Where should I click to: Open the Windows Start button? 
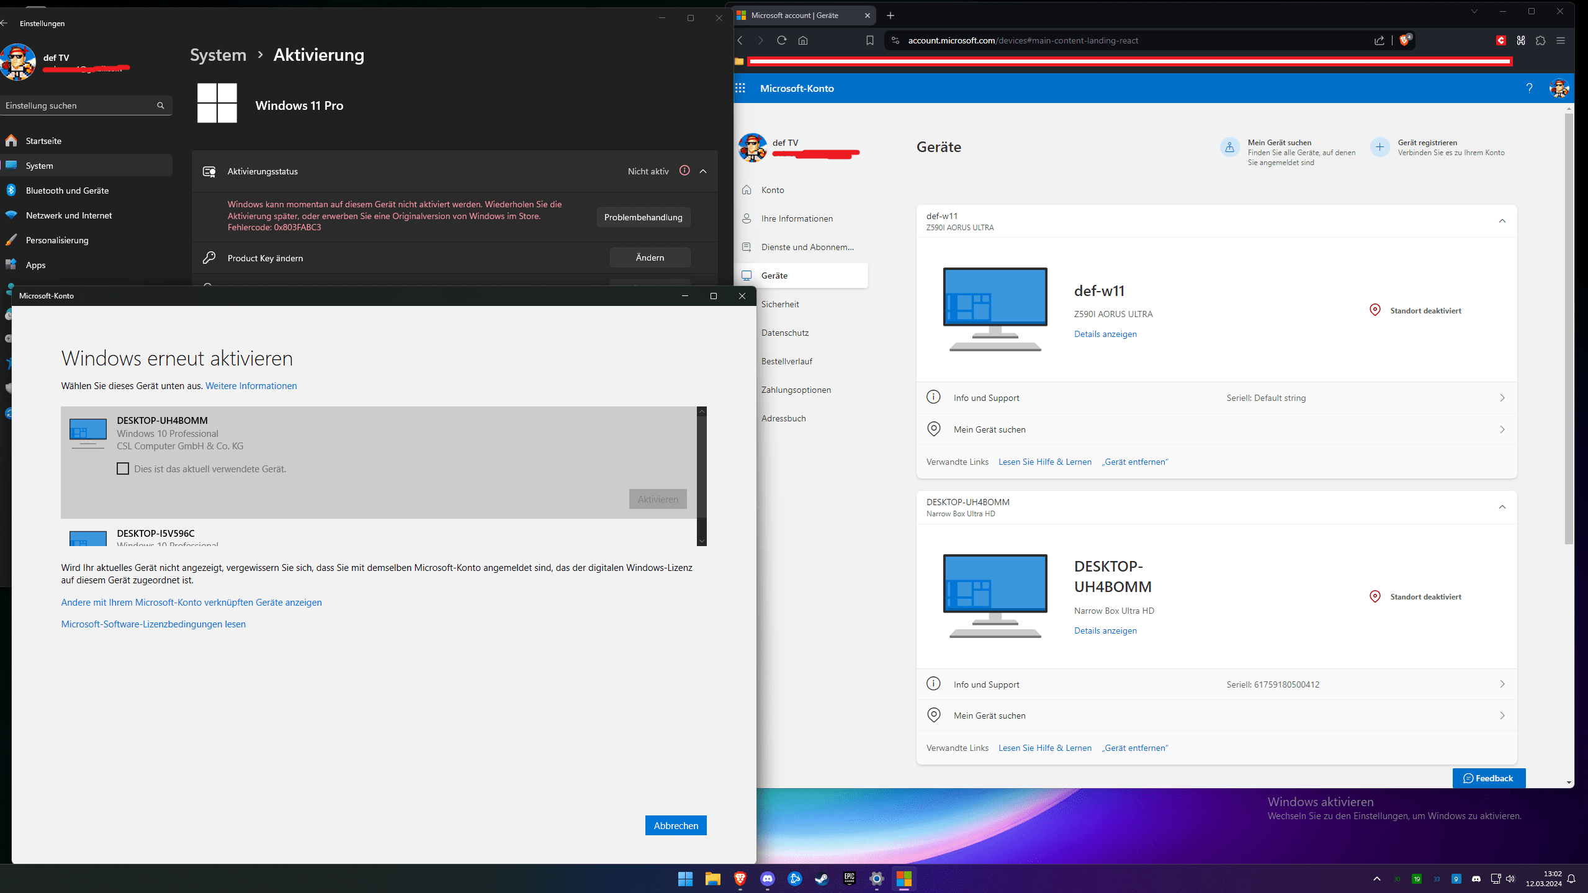[x=685, y=879]
